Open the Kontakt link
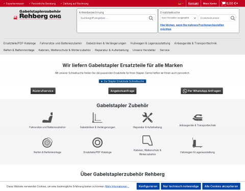The height and width of the screenshot is (191, 245). (x=193, y=4)
